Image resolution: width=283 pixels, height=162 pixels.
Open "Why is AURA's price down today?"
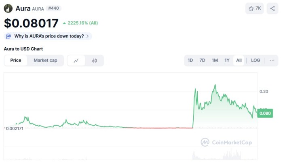49,36
